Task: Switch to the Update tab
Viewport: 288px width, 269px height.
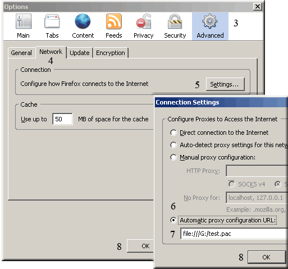Action: coord(80,53)
